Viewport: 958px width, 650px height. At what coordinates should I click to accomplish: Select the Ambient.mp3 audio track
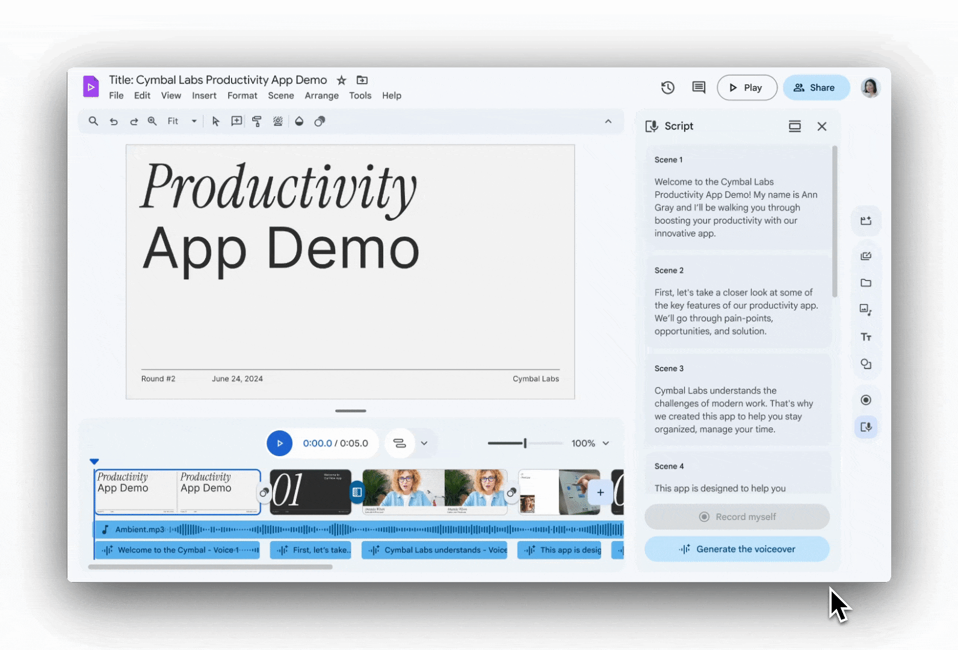click(359, 530)
